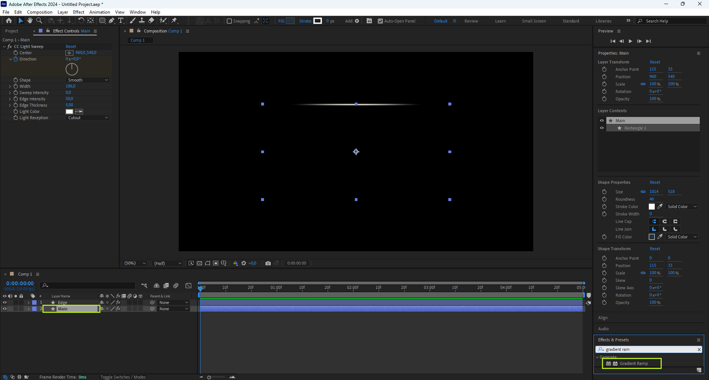Uncheck the Auto-Open Panel checkbox
The width and height of the screenshot is (709, 380).
click(380, 21)
